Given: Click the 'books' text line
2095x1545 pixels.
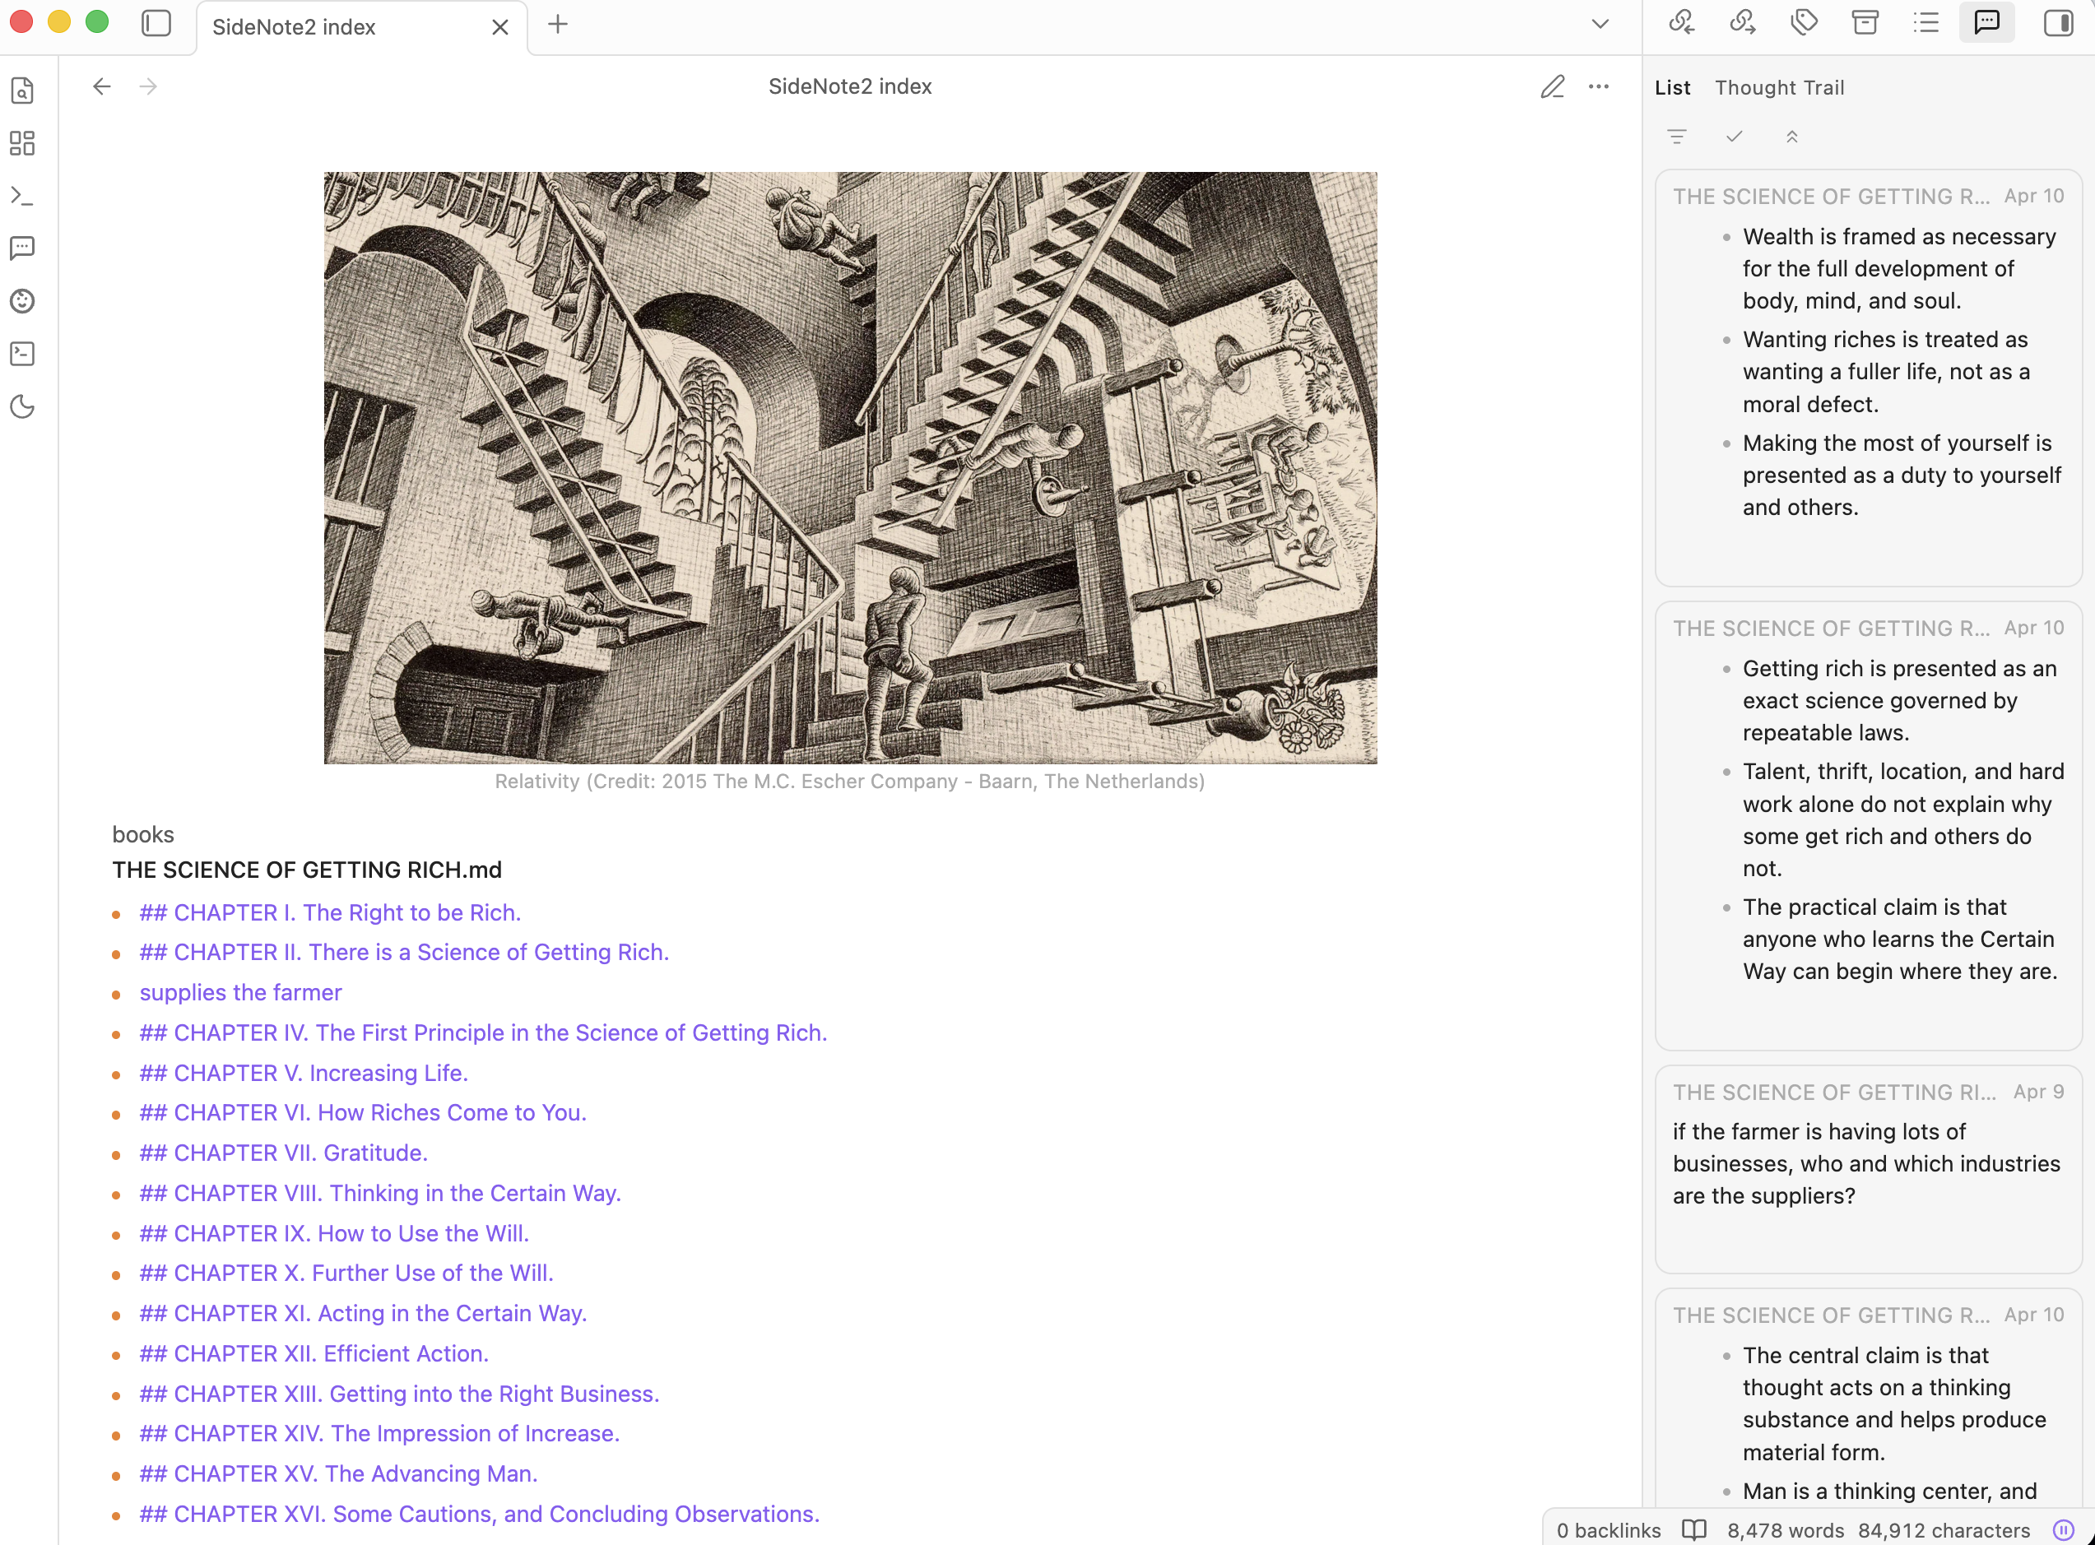Looking at the screenshot, I should pyautogui.click(x=143, y=834).
